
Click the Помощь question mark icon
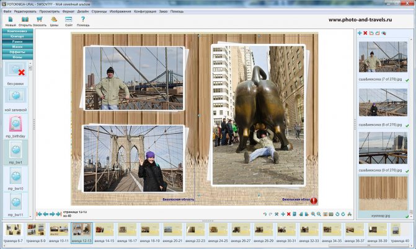(83, 19)
